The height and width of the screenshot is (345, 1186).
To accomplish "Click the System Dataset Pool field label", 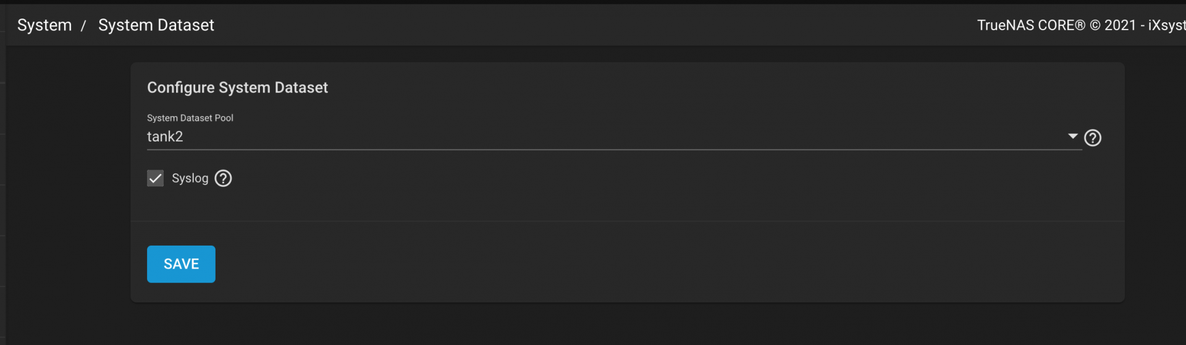I will [x=190, y=118].
